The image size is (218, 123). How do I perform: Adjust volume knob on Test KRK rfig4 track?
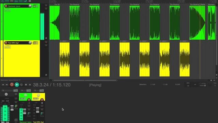[x=30, y=43]
